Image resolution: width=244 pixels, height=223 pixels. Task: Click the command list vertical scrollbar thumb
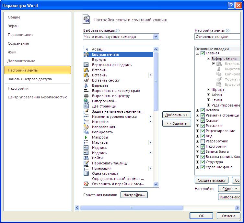156,82
